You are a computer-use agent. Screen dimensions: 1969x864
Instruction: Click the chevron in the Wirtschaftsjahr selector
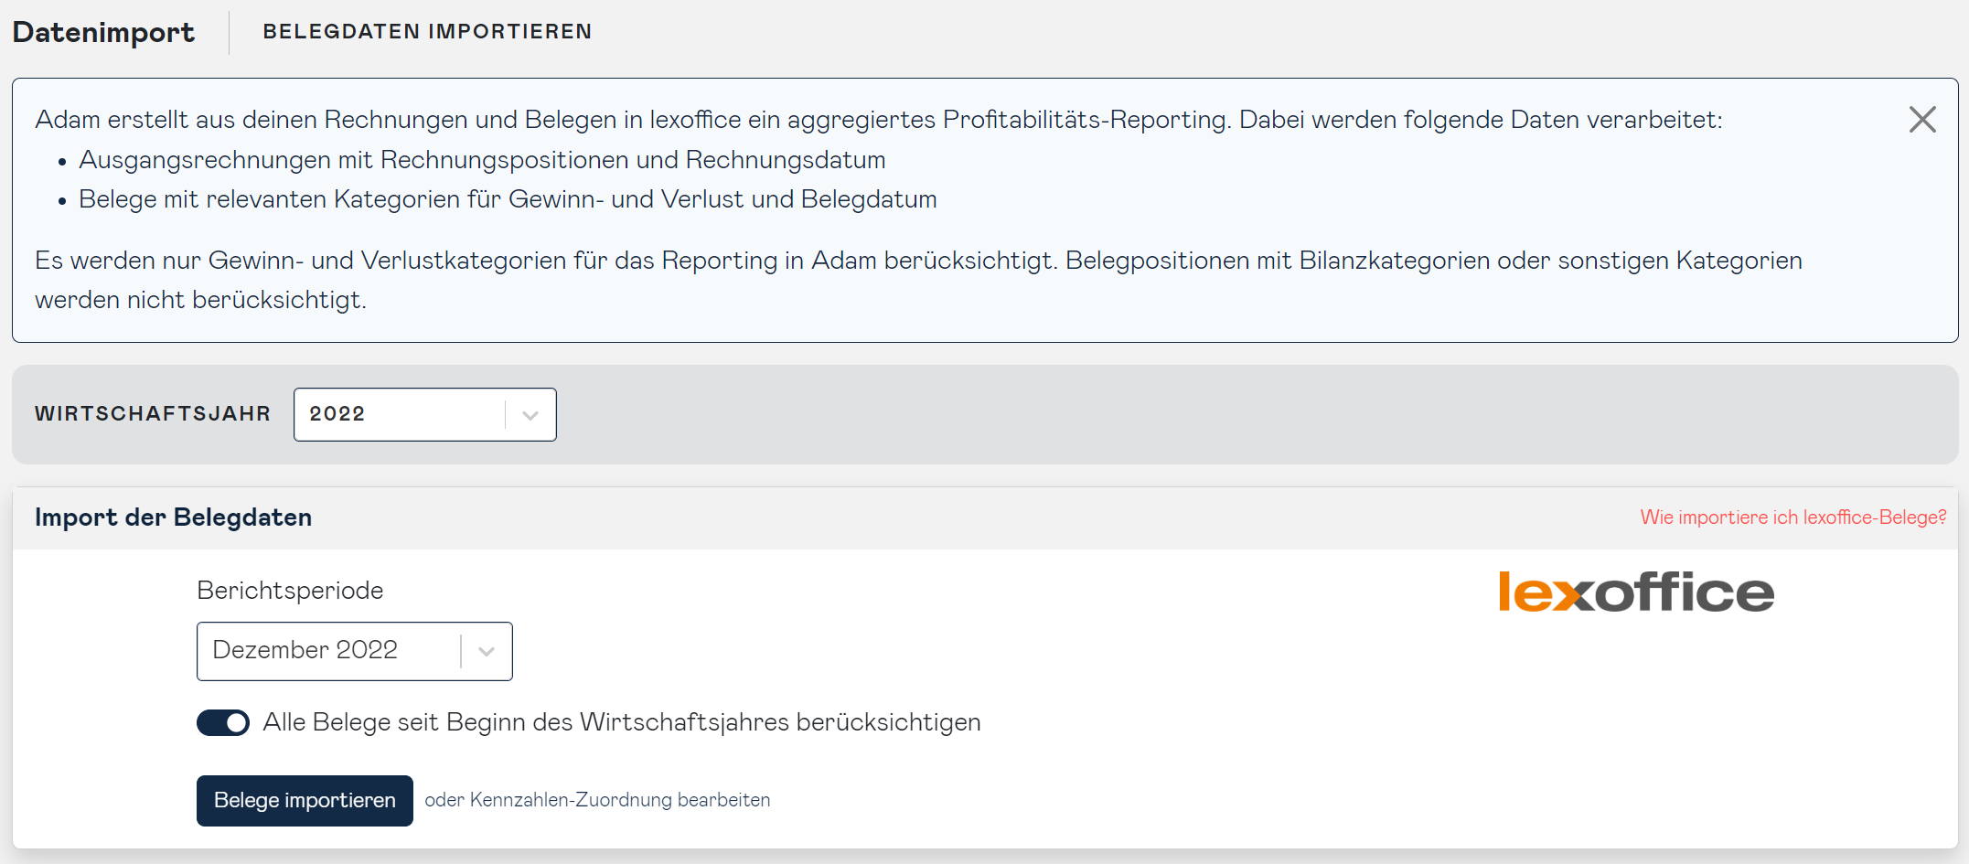point(530,415)
